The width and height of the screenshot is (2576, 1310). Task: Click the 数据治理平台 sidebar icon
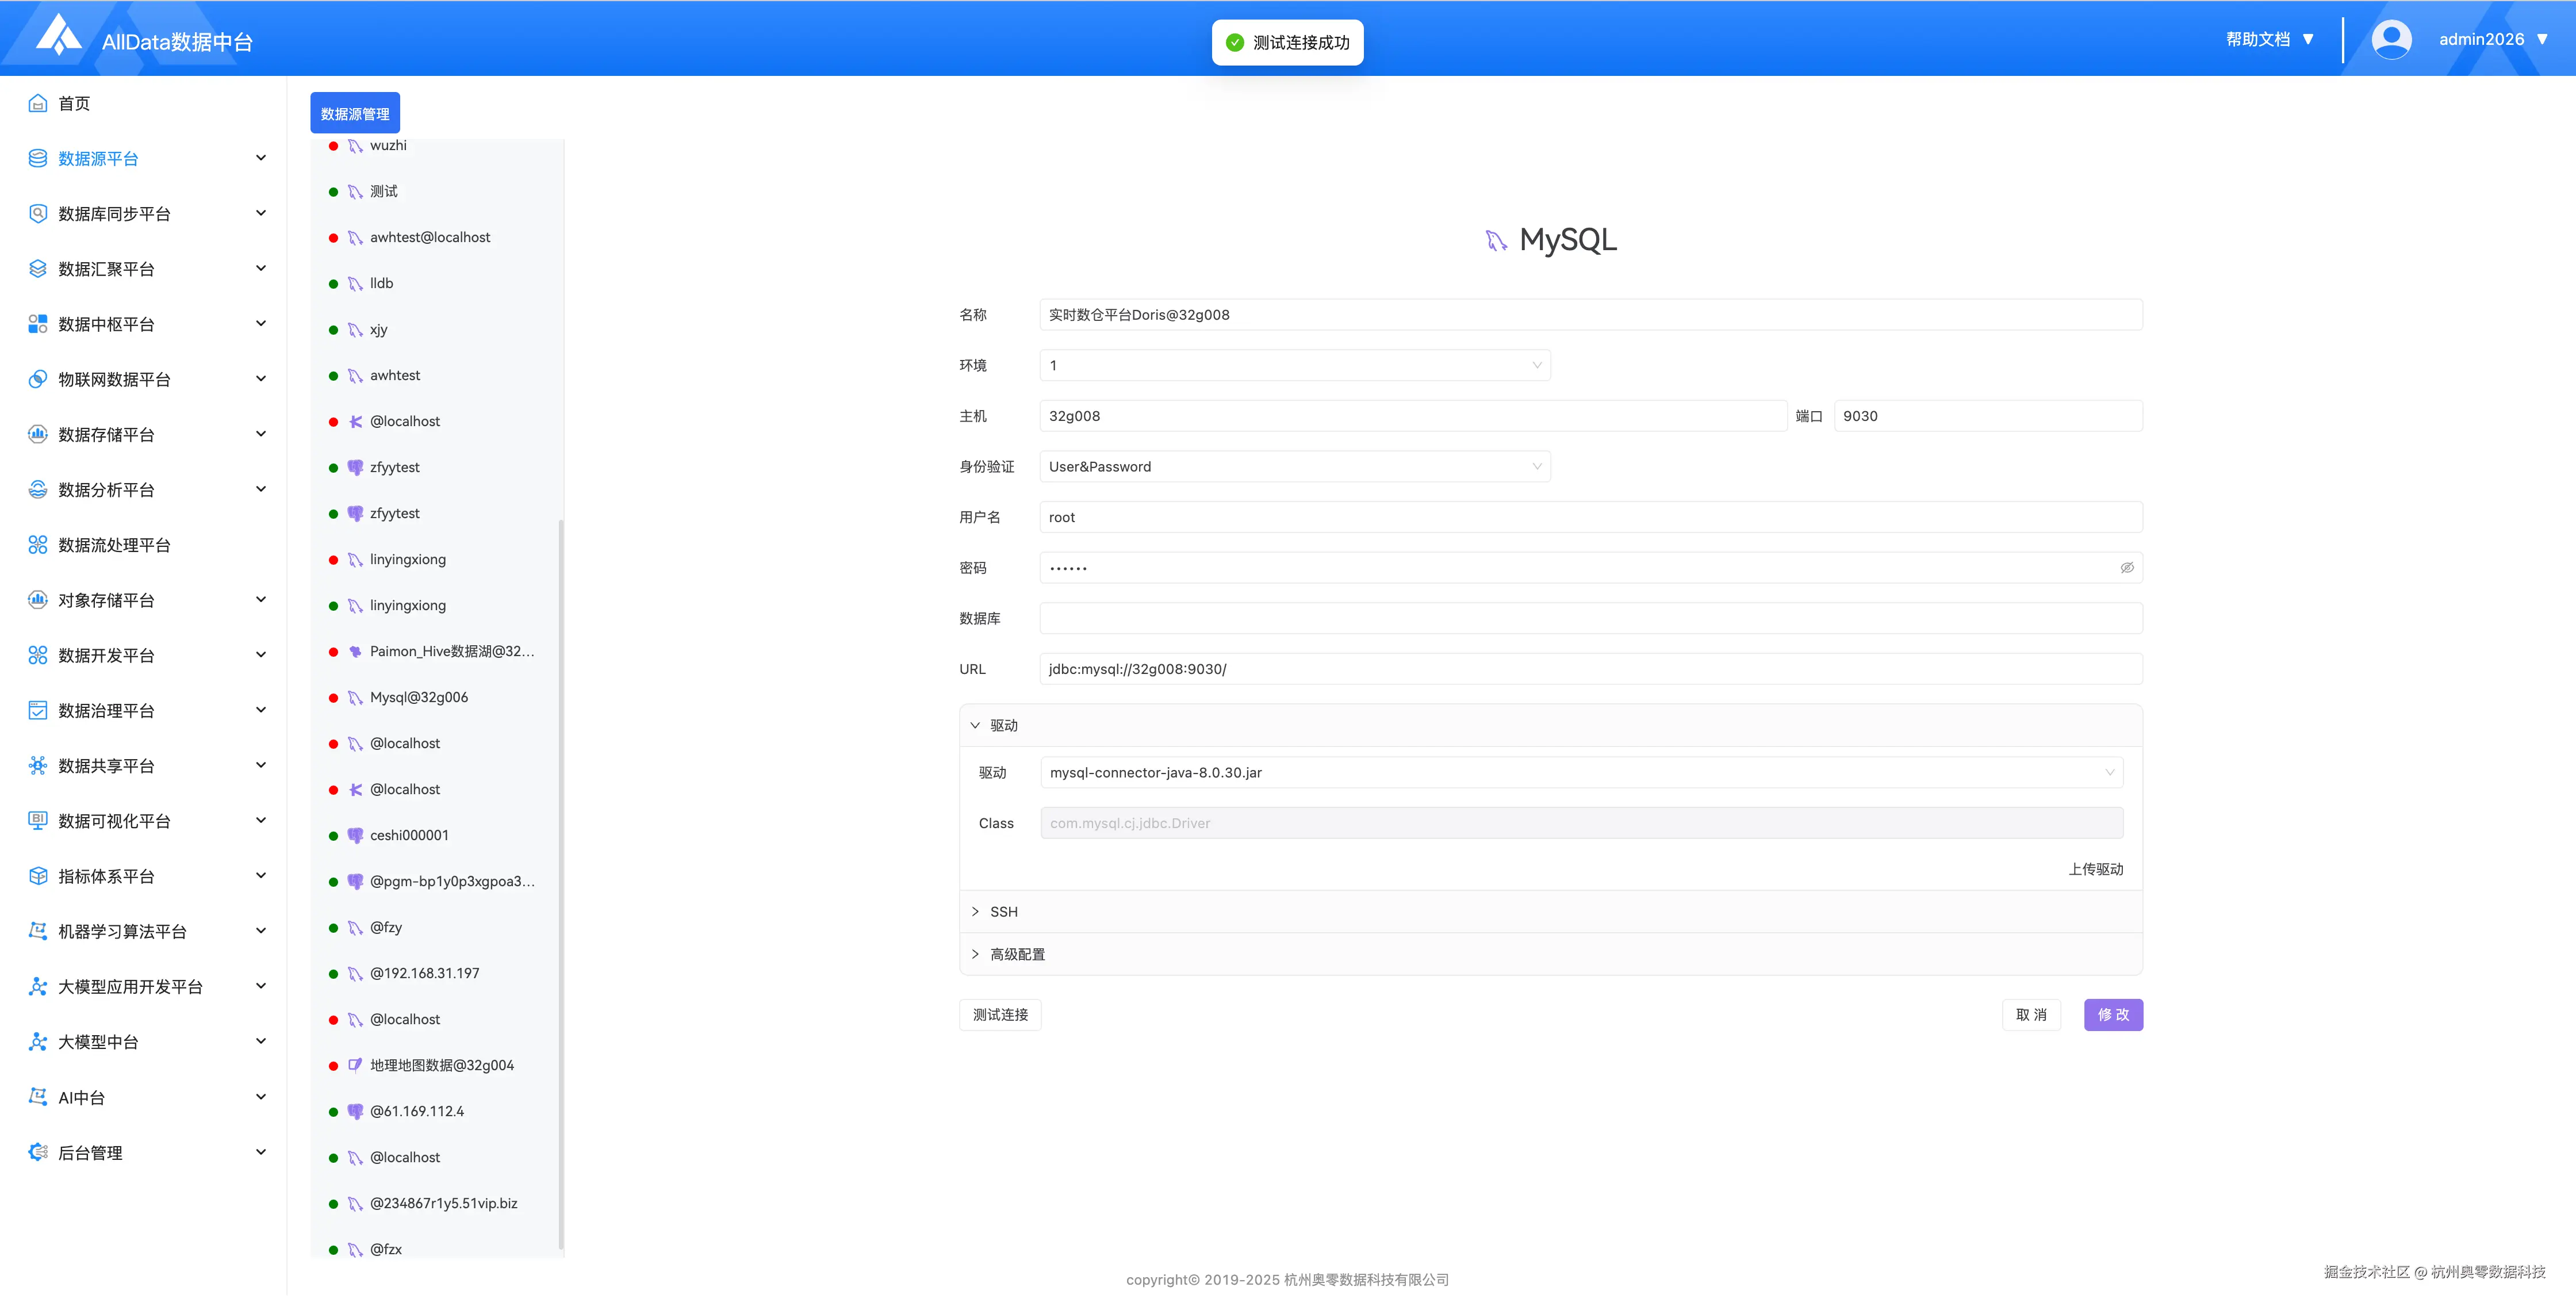click(x=38, y=710)
